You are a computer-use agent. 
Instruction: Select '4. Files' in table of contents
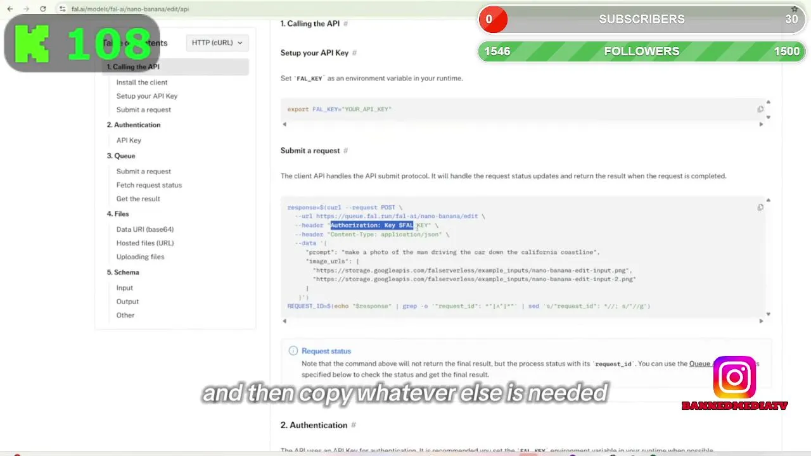(118, 214)
